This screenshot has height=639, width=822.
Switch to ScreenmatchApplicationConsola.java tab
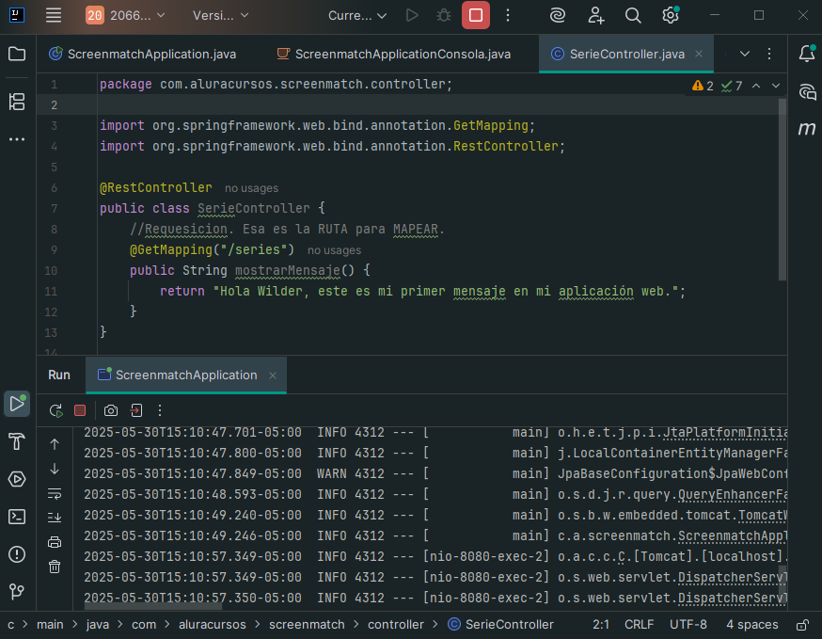point(394,54)
